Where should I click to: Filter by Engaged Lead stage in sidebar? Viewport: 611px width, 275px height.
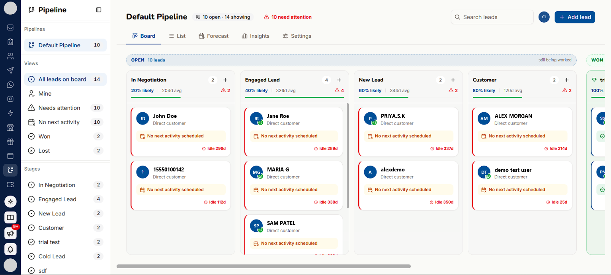pyautogui.click(x=65, y=199)
